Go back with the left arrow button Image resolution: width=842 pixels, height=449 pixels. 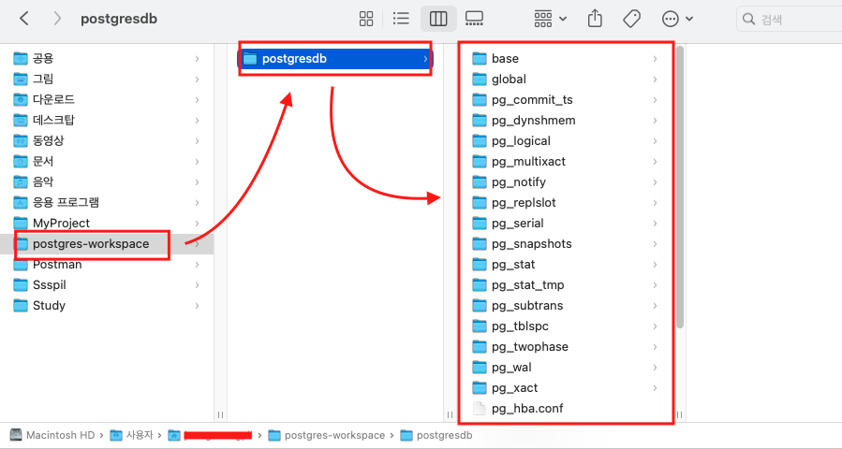click(x=24, y=19)
